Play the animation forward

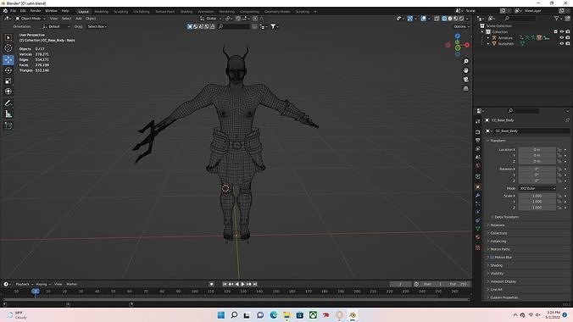coord(242,284)
